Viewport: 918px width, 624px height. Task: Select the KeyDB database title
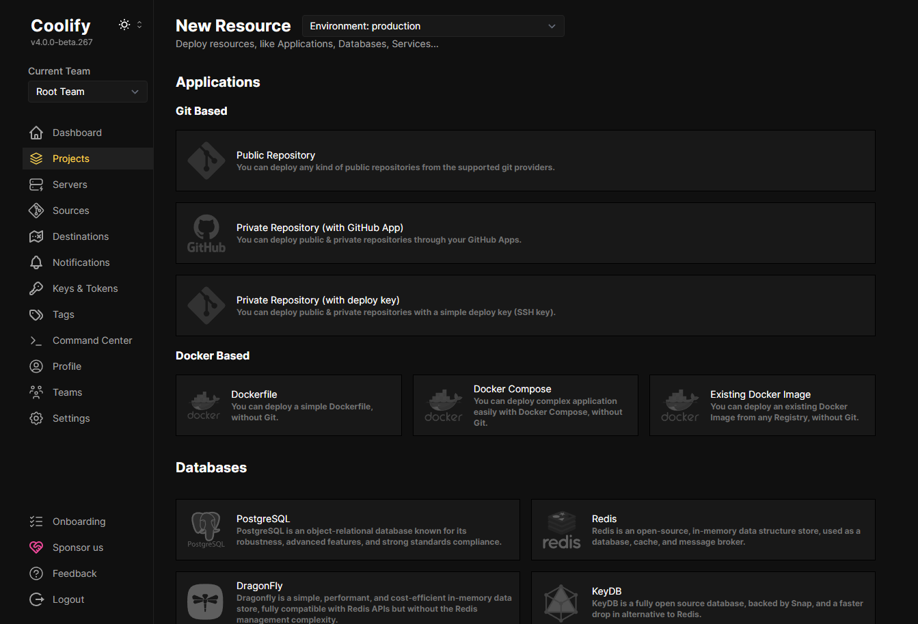click(x=606, y=591)
